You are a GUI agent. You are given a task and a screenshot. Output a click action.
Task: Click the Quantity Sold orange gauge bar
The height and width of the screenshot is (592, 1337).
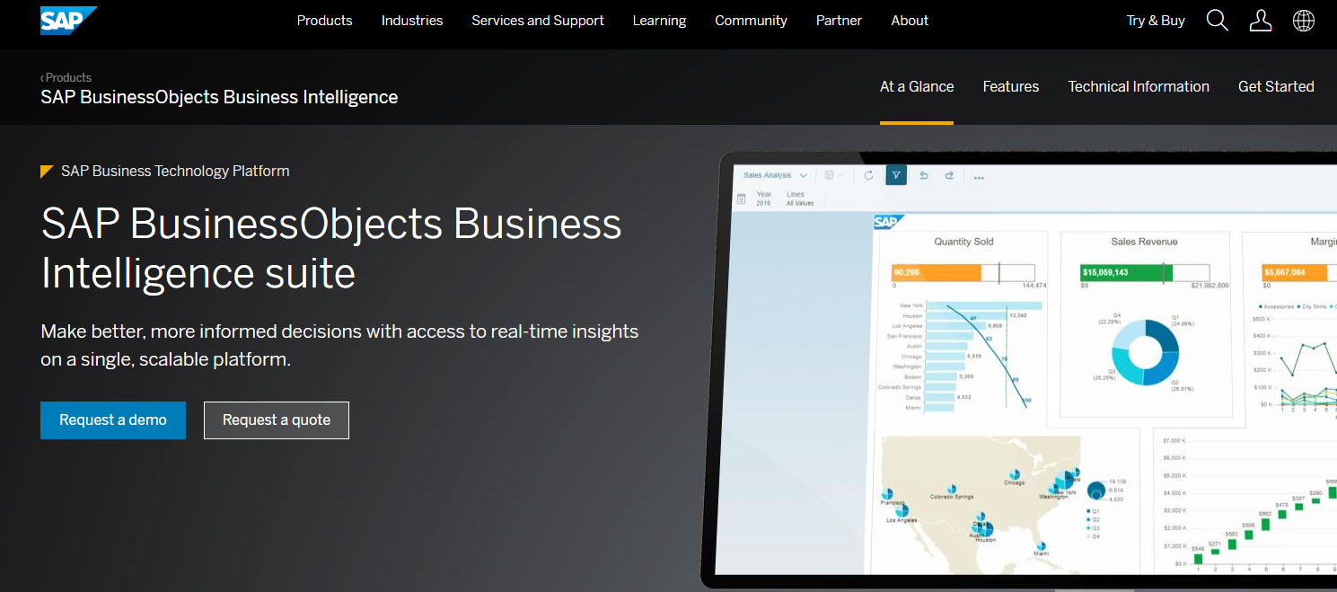[x=938, y=271]
